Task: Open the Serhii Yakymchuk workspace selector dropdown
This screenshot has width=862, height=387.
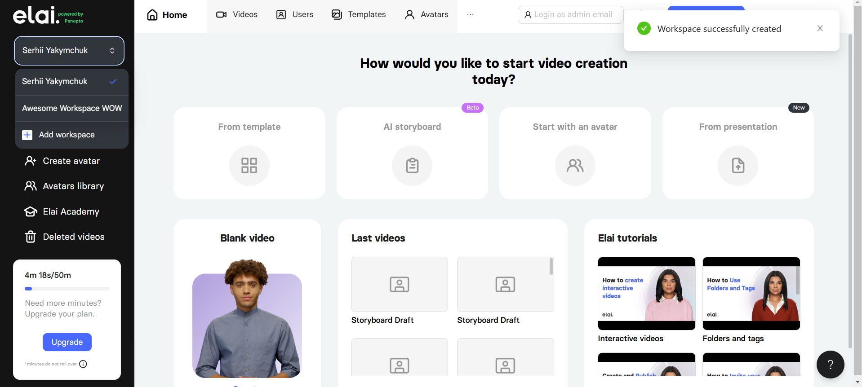Action: [69, 50]
